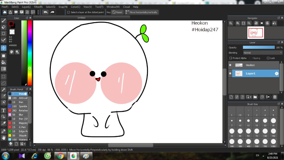Click the Undo arrow in toolbar
The image size is (284, 160).
[45, 12]
